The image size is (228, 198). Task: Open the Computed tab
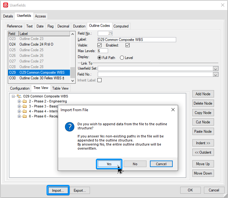tap(121, 26)
